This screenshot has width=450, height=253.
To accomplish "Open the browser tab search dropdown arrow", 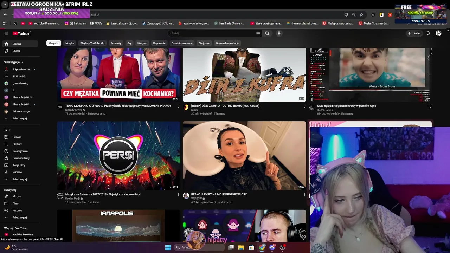I will tap(5, 5).
